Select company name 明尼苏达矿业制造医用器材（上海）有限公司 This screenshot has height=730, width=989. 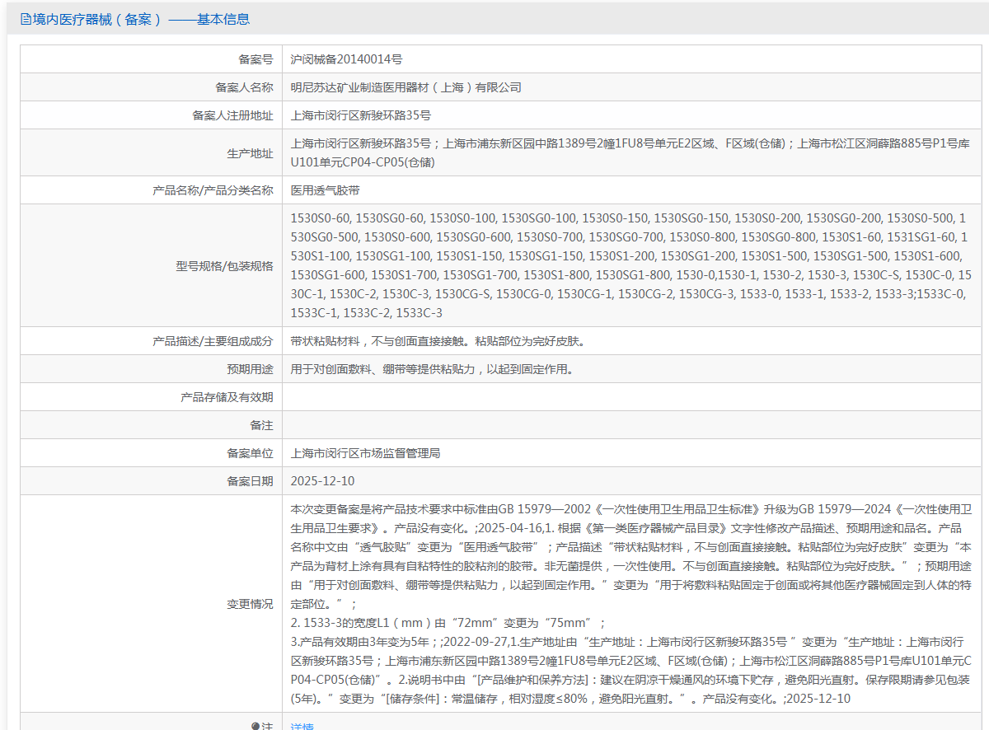406,87
